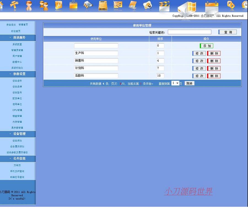The height and width of the screenshot is (218, 248).
Task: Click the two-person user group icon
Action: 44,6
